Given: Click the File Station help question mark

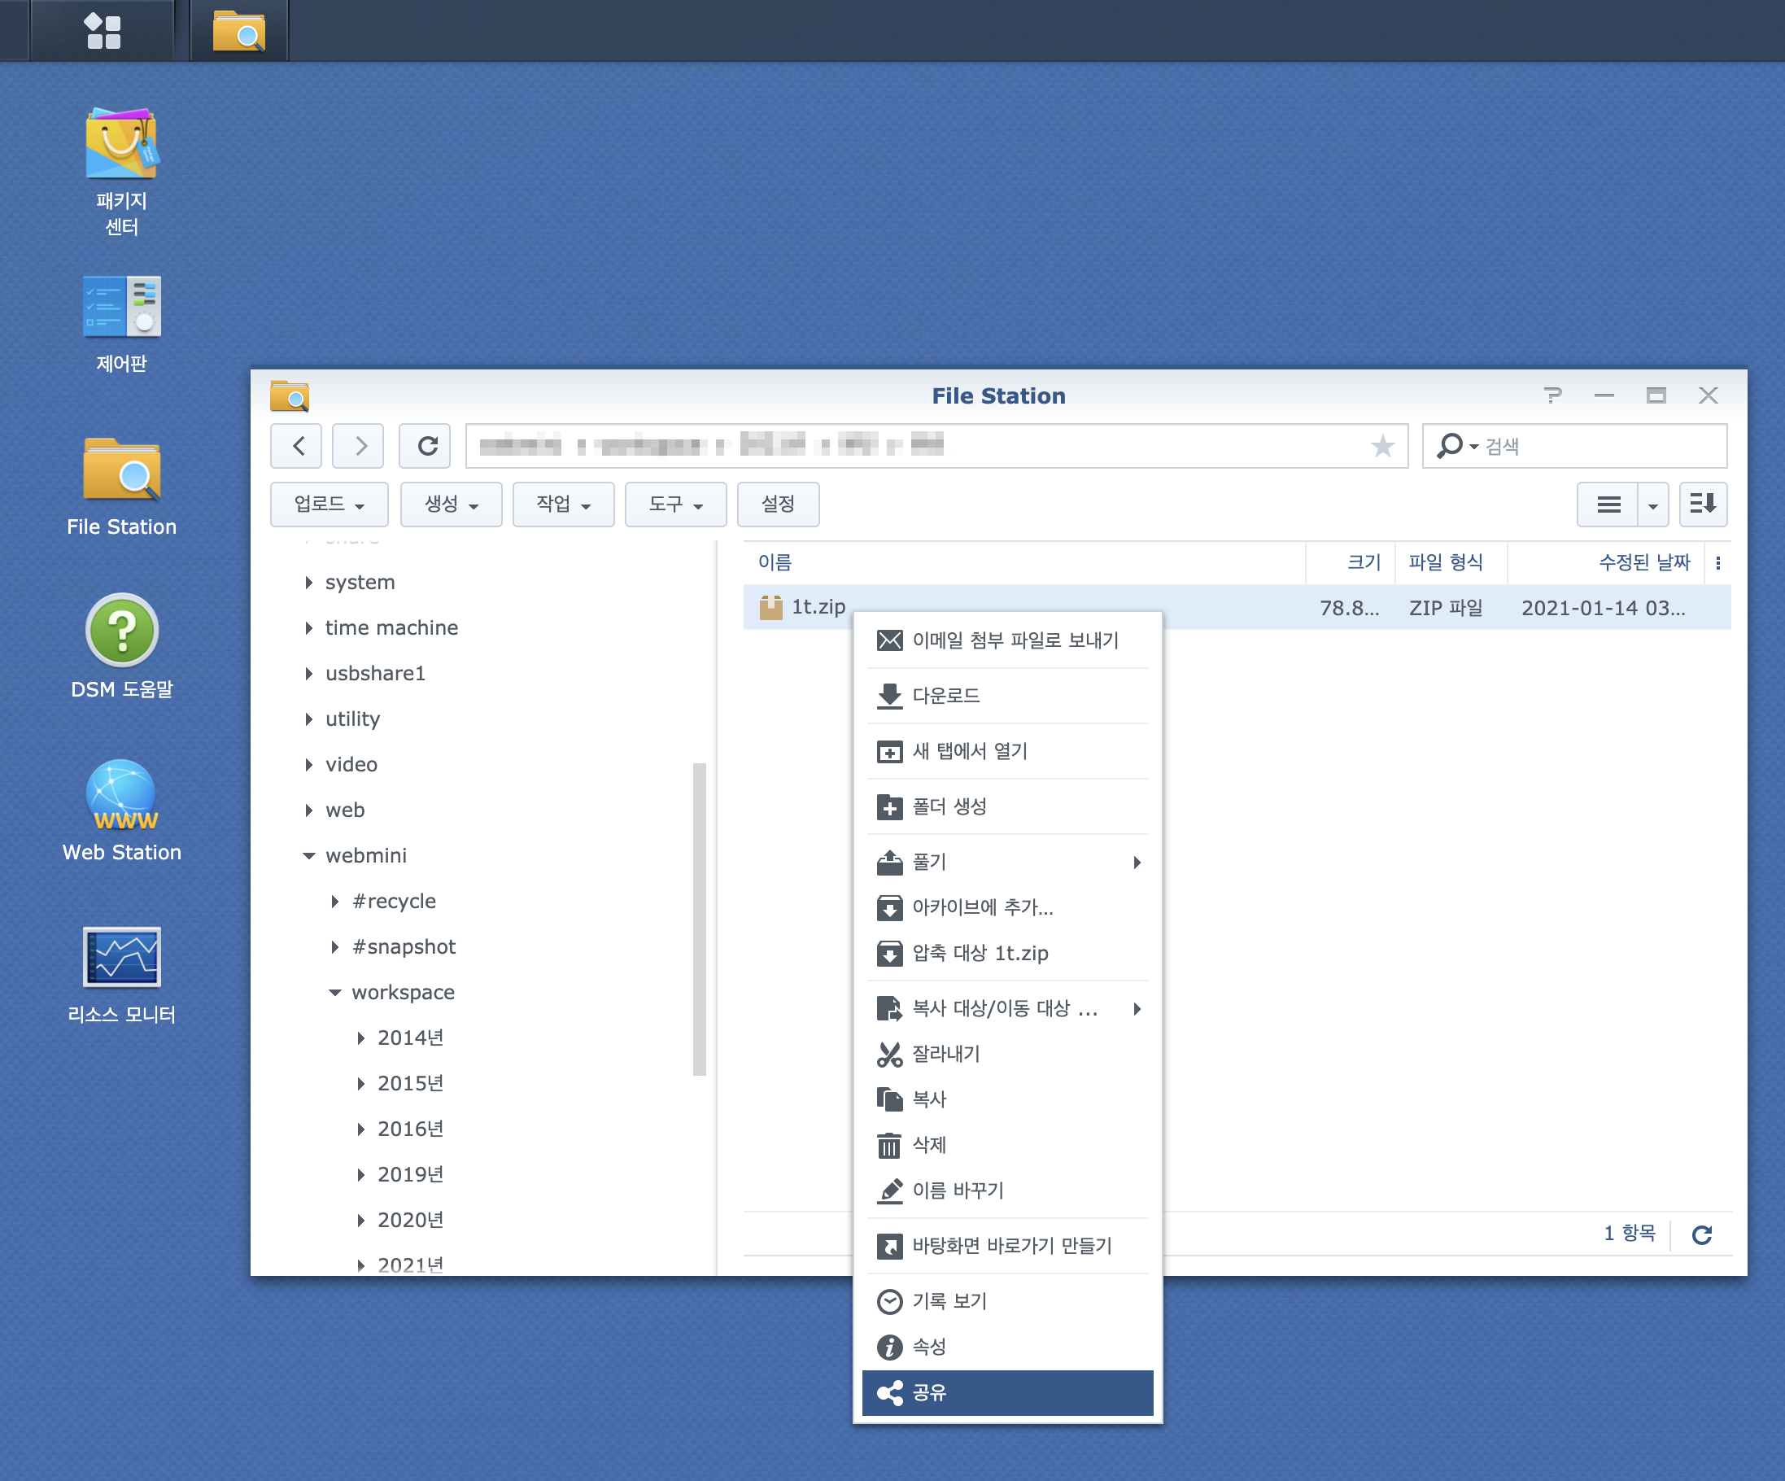Looking at the screenshot, I should [1552, 396].
